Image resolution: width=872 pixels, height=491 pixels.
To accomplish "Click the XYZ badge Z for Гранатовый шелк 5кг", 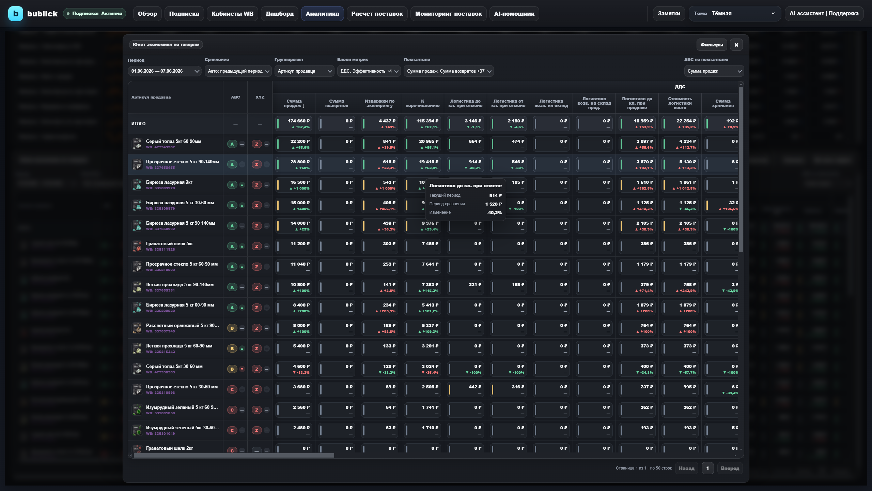I will click(256, 246).
